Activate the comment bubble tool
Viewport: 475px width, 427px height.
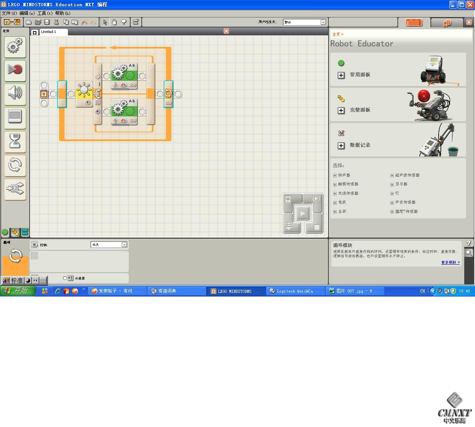(124, 22)
